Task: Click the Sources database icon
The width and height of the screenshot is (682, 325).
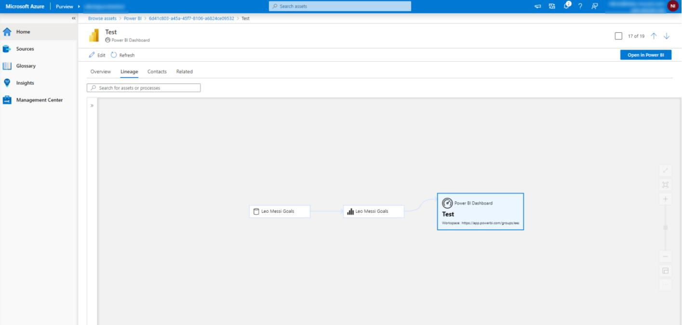Action: pyautogui.click(x=7, y=49)
